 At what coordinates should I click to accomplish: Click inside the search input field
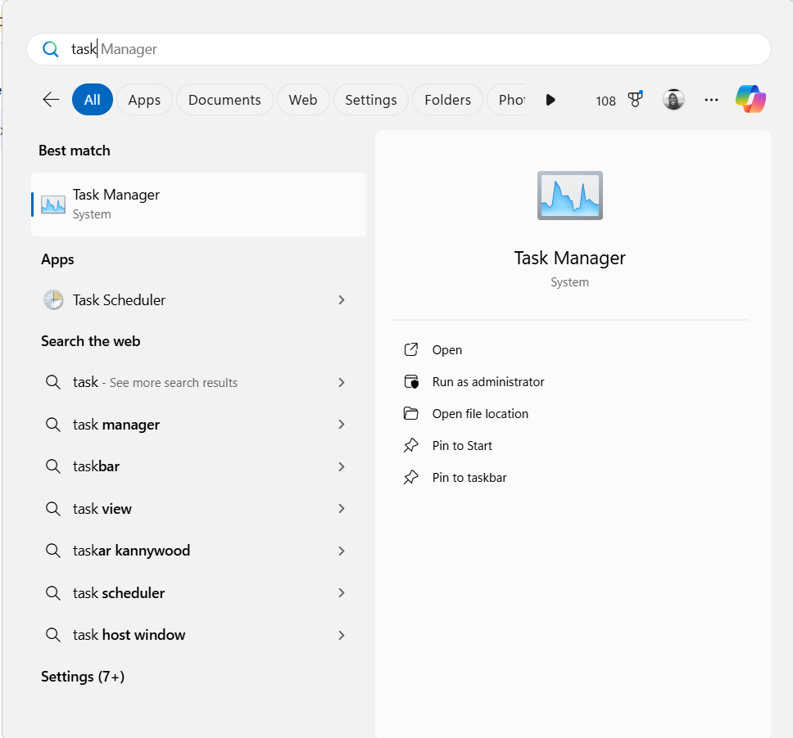(246, 49)
